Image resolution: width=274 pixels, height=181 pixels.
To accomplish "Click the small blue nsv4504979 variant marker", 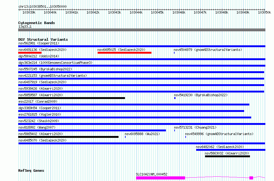I will (x=174, y=53).
